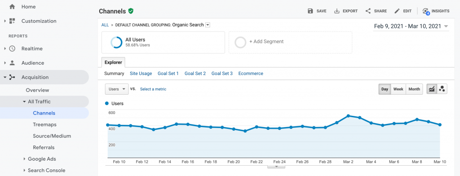Viewport: 460px width, 176px height.
Task: Toggle chart granularity to Month
Action: (414, 89)
